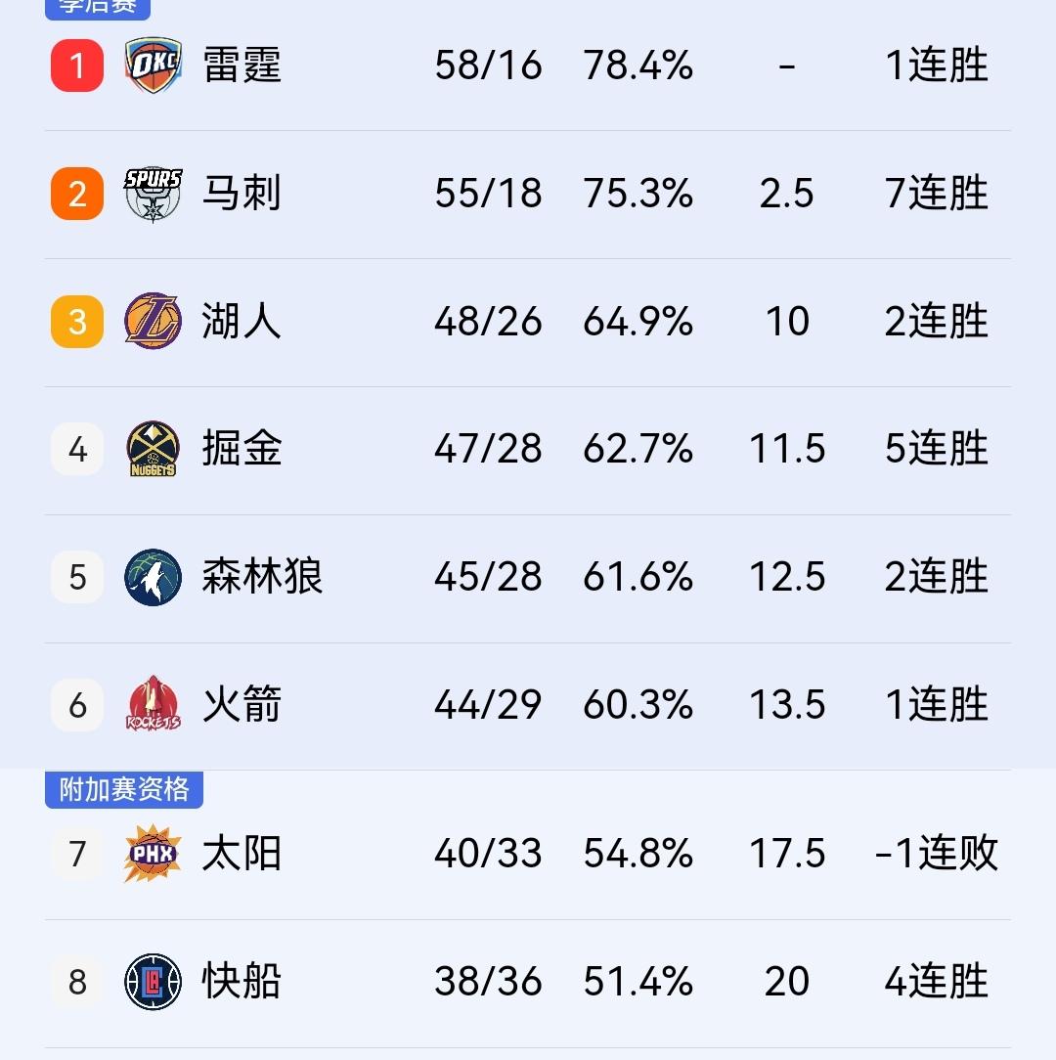Click the yellow rank 3 badge
The height and width of the screenshot is (1060, 1056).
pos(75,321)
